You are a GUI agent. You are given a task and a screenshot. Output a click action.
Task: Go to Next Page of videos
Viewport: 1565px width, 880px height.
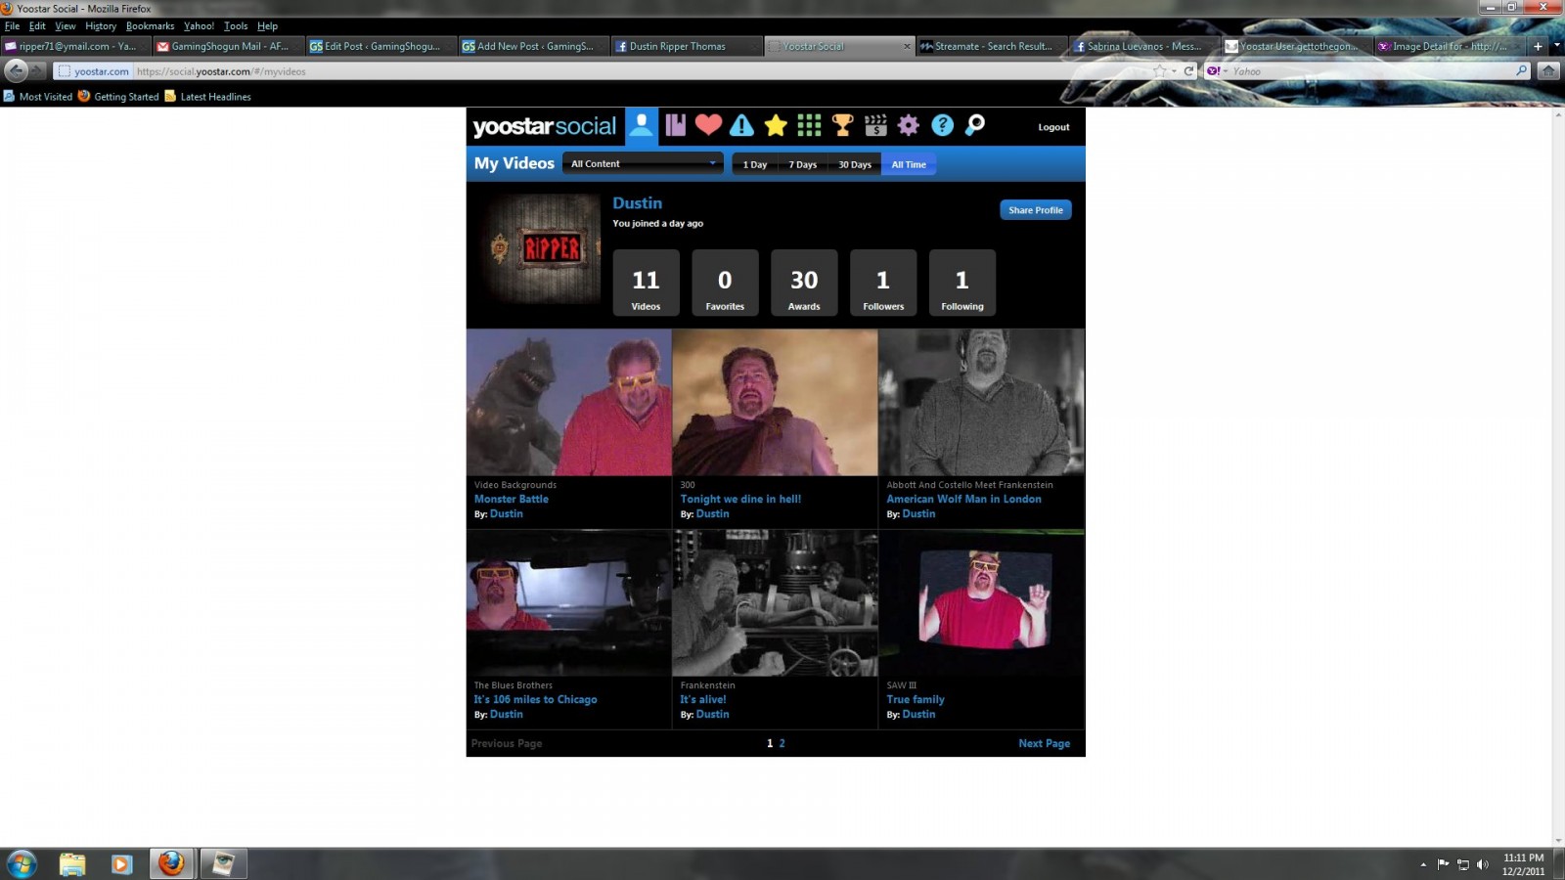click(x=1044, y=743)
